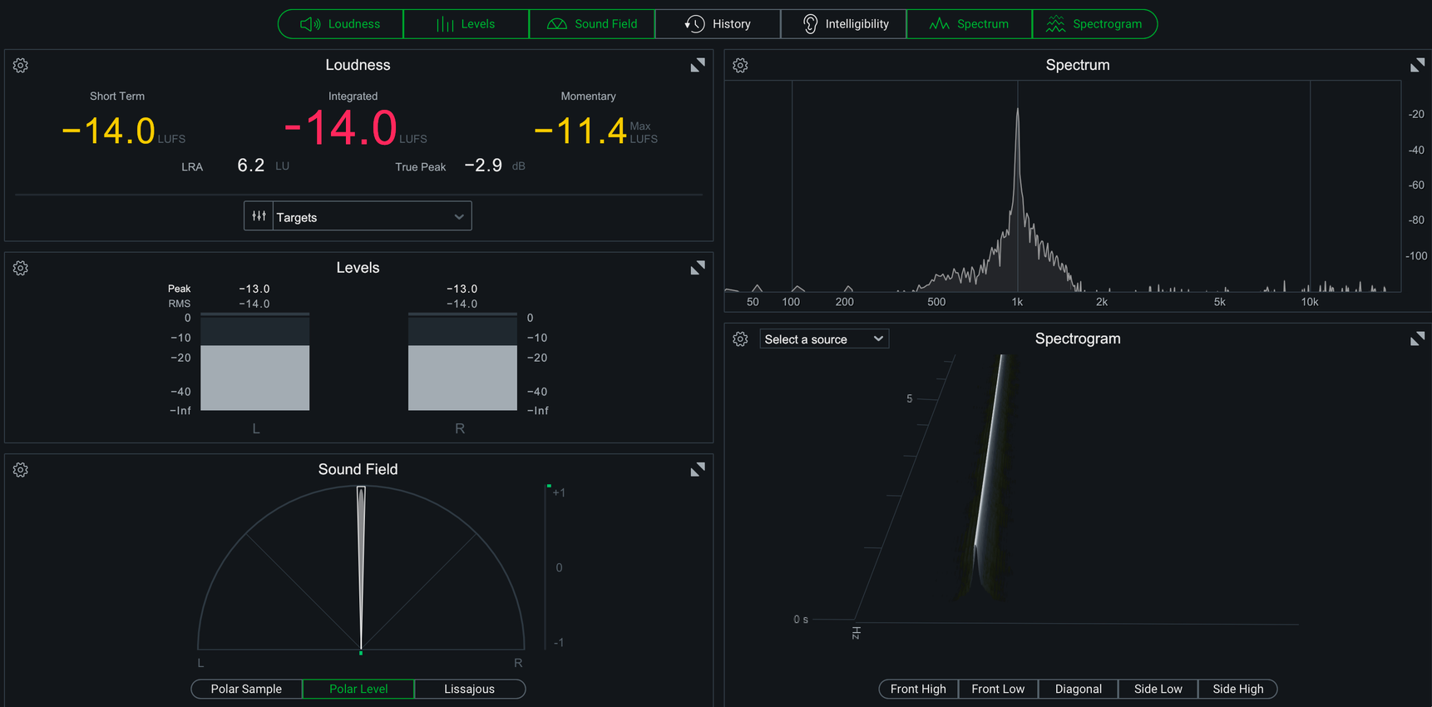Toggle the Spectrum meter tab
This screenshot has height=707, width=1432.
969,24
